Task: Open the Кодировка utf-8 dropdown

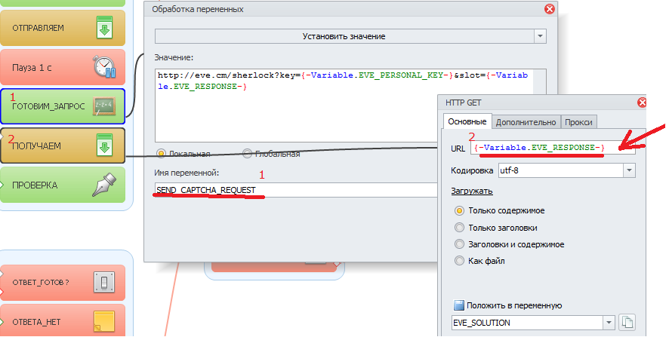Action: [x=628, y=170]
